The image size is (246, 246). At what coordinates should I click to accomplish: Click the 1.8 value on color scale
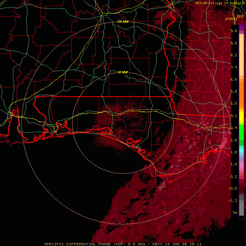[234, 152]
